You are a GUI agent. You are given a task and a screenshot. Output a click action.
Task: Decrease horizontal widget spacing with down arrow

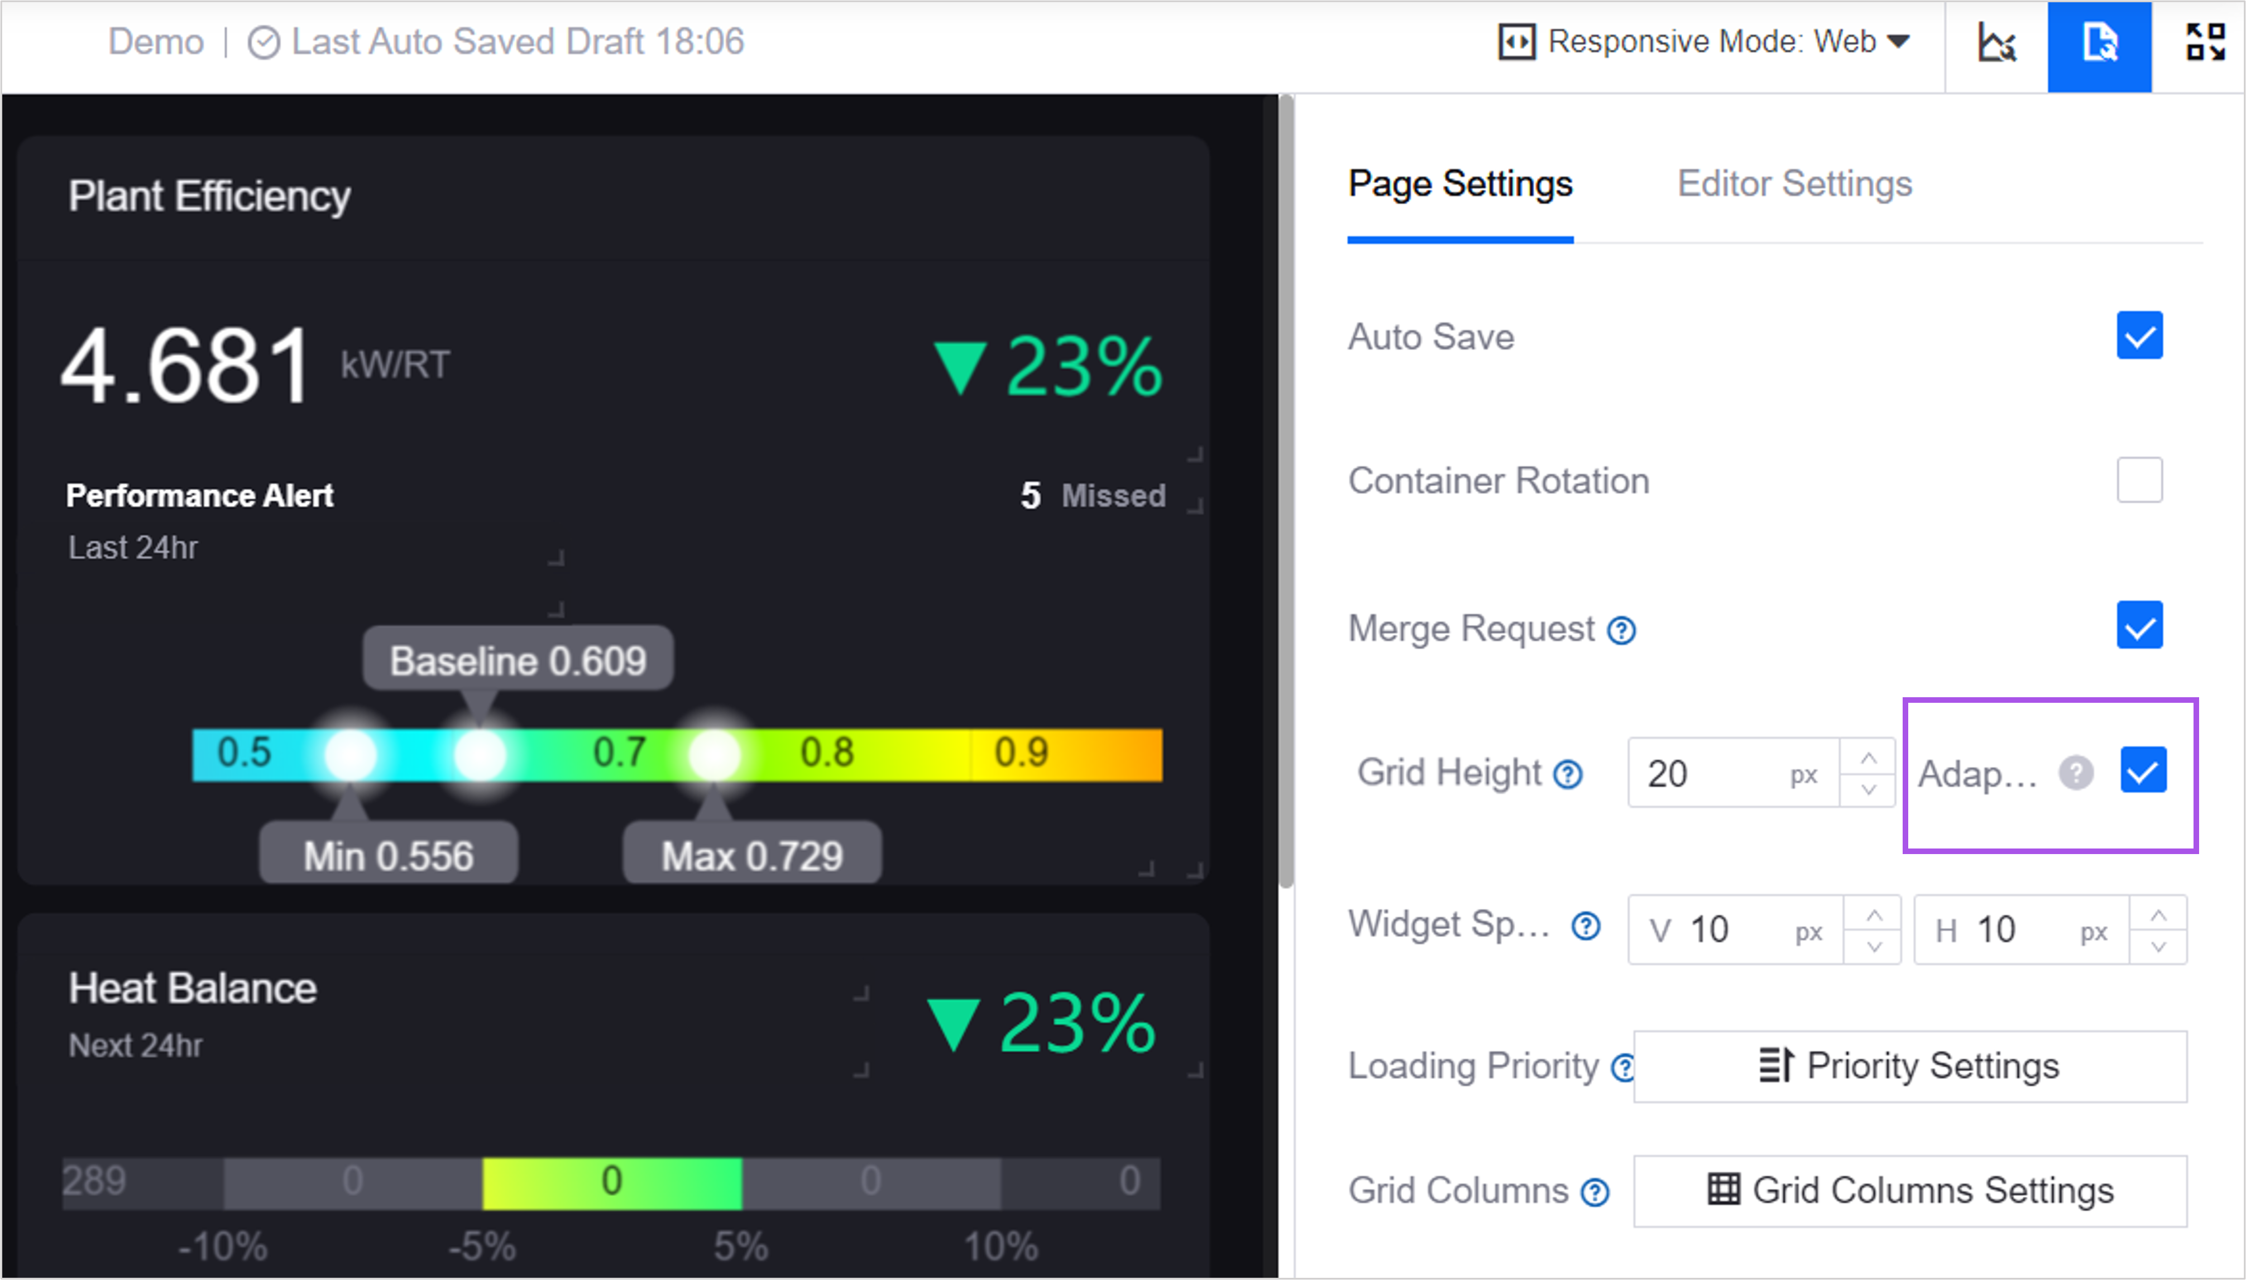tap(2158, 947)
